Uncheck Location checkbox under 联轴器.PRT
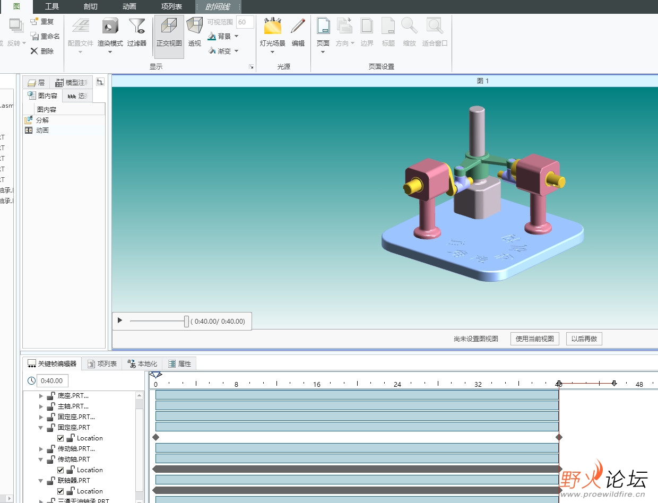The height and width of the screenshot is (503, 658). [60, 491]
